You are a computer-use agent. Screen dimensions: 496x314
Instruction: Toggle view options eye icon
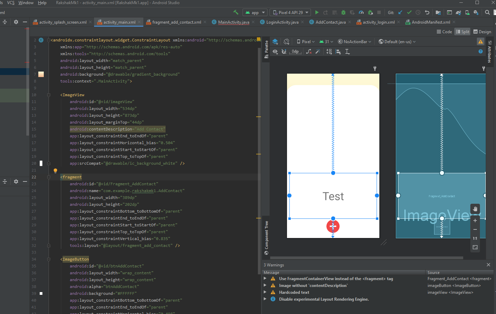[275, 51]
